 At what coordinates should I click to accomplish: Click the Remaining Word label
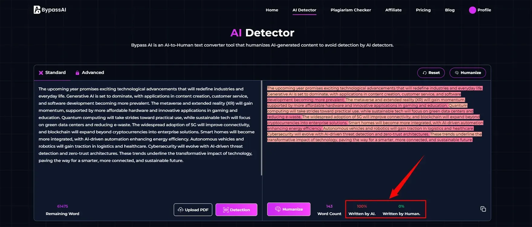[x=63, y=214]
